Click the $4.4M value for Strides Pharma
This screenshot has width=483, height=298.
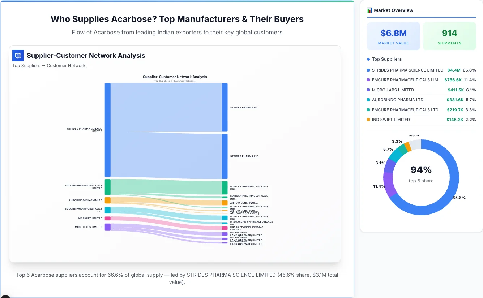pyautogui.click(x=453, y=70)
